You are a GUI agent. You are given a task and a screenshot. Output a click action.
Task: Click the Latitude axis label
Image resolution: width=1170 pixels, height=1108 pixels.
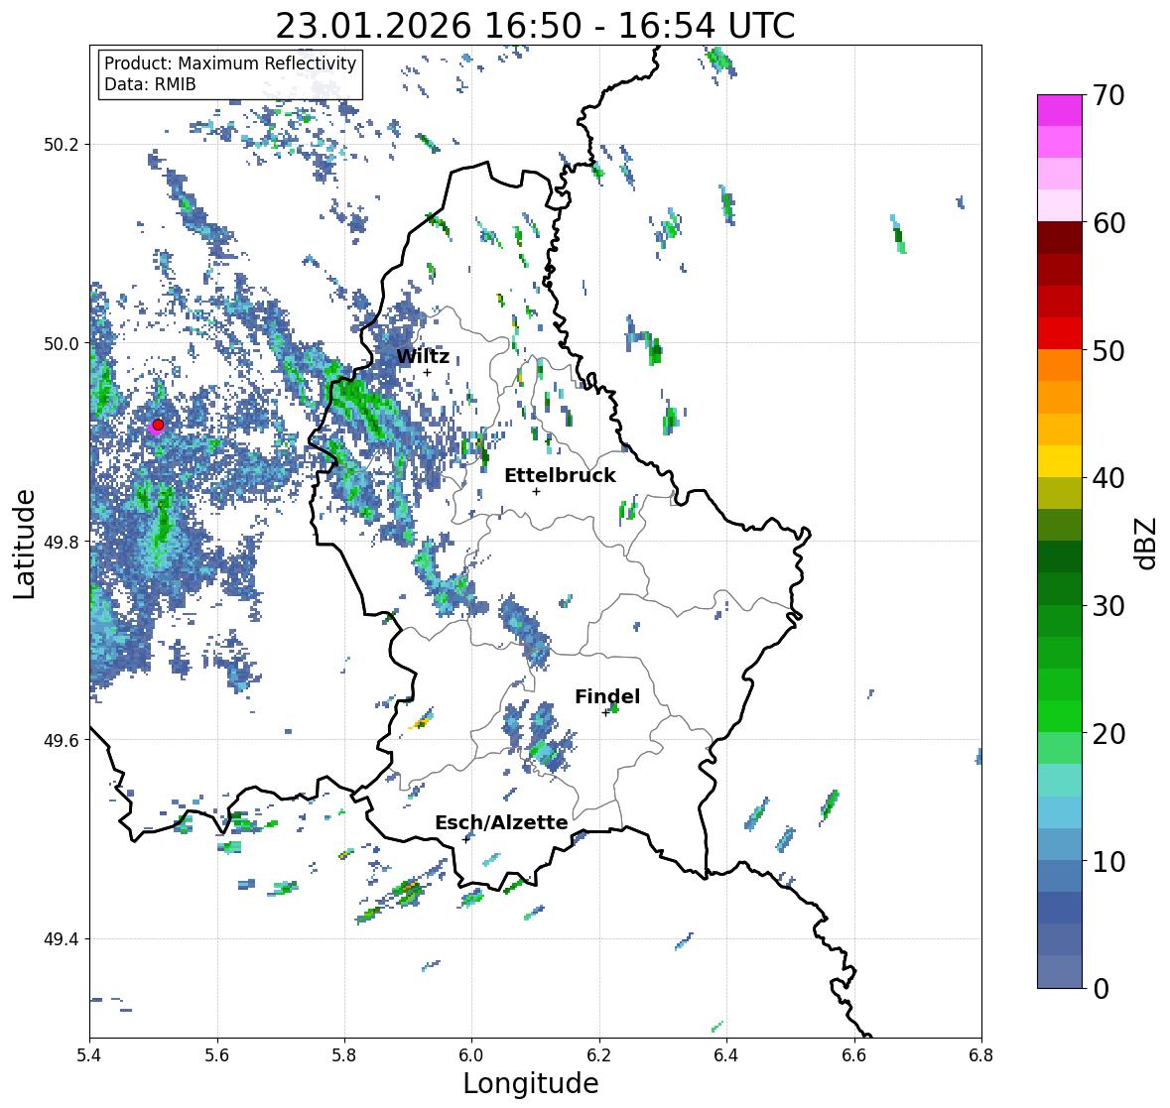point(25,544)
